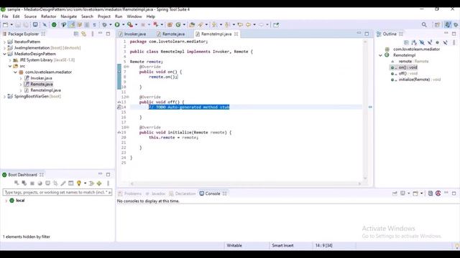Open the Window menu
This screenshot has height=258, width=460.
(x=134, y=16)
